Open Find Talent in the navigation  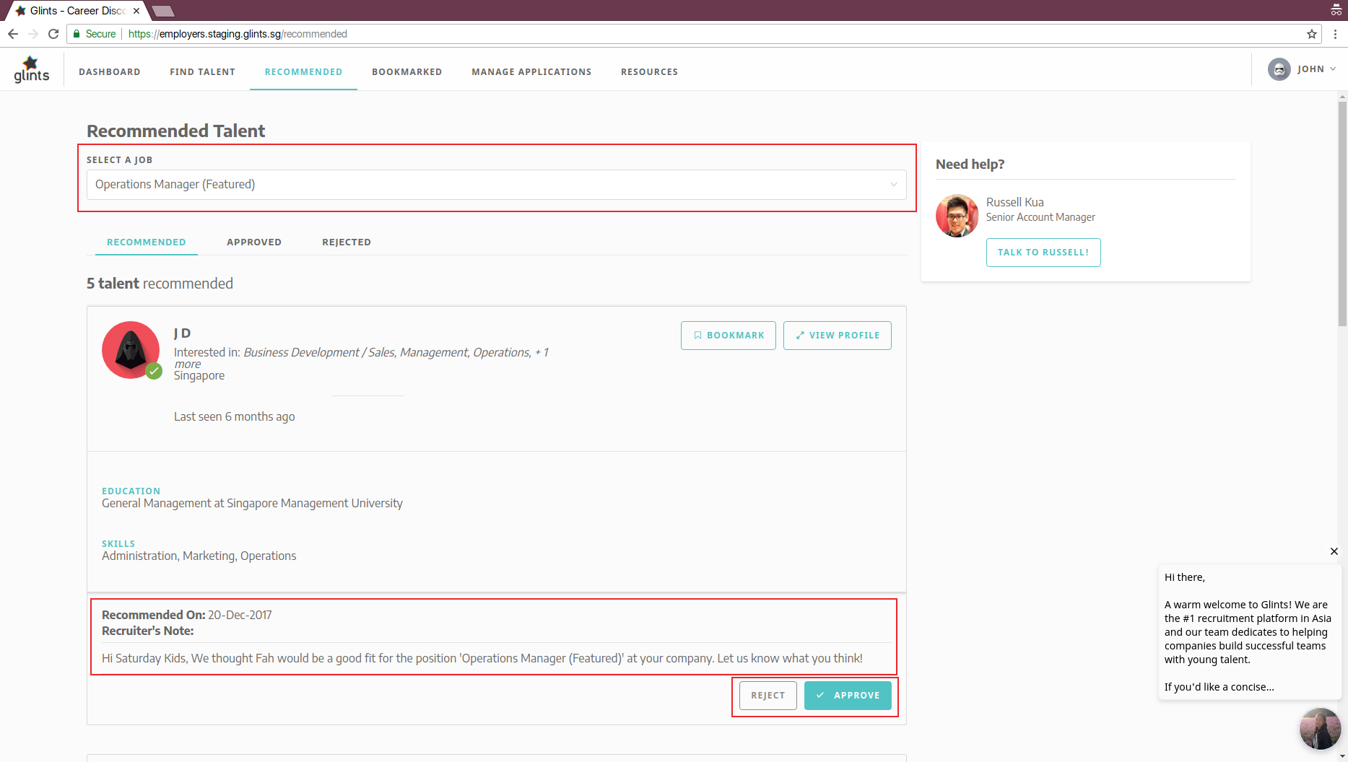[x=202, y=72]
